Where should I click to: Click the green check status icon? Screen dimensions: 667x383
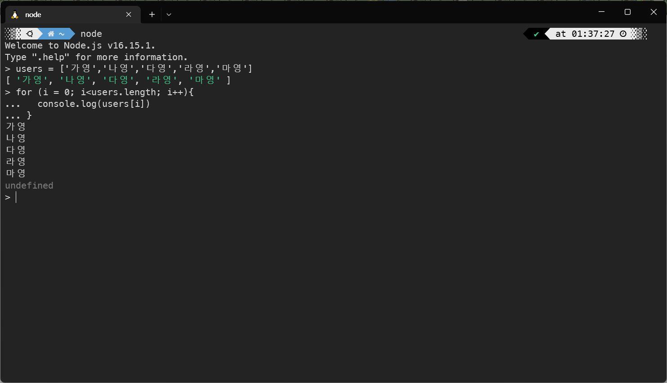[536, 34]
